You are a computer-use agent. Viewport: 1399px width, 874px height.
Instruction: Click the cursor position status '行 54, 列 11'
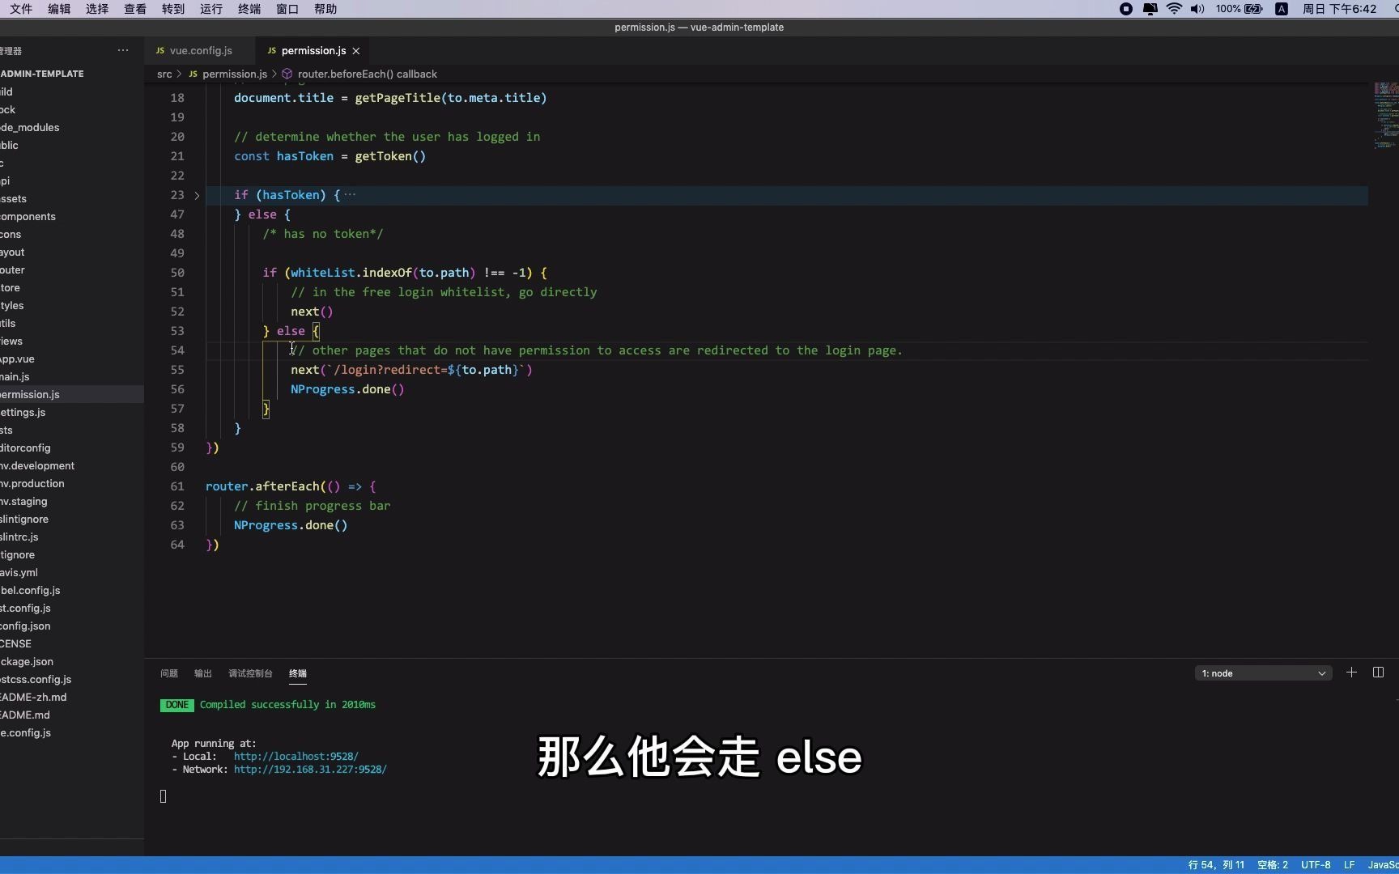point(1216,865)
